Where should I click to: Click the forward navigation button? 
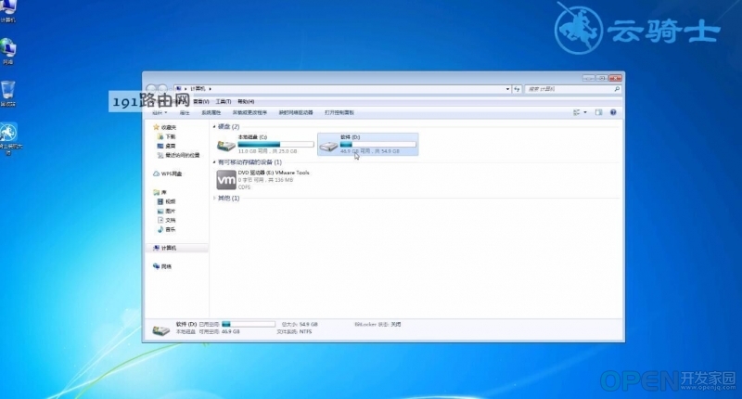(x=162, y=88)
